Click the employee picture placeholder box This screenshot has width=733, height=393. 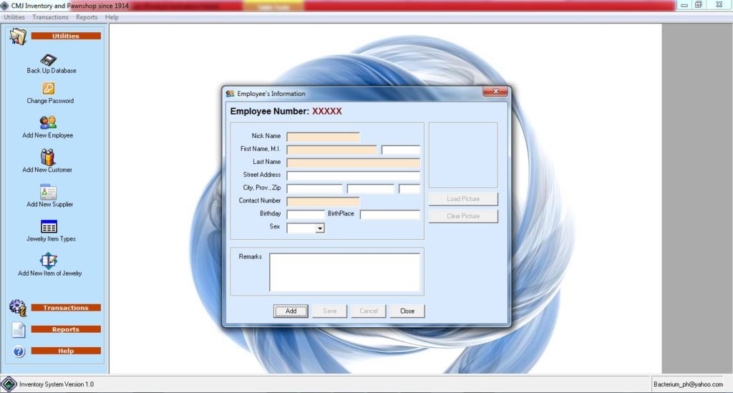coord(463,155)
